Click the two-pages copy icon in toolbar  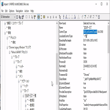(20, 17)
